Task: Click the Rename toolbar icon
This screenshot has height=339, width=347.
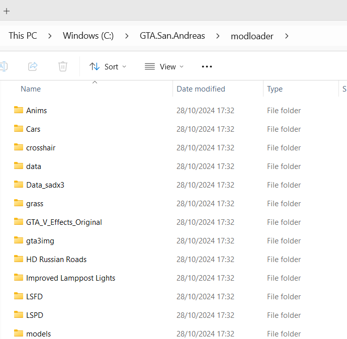Action: pos(4,66)
